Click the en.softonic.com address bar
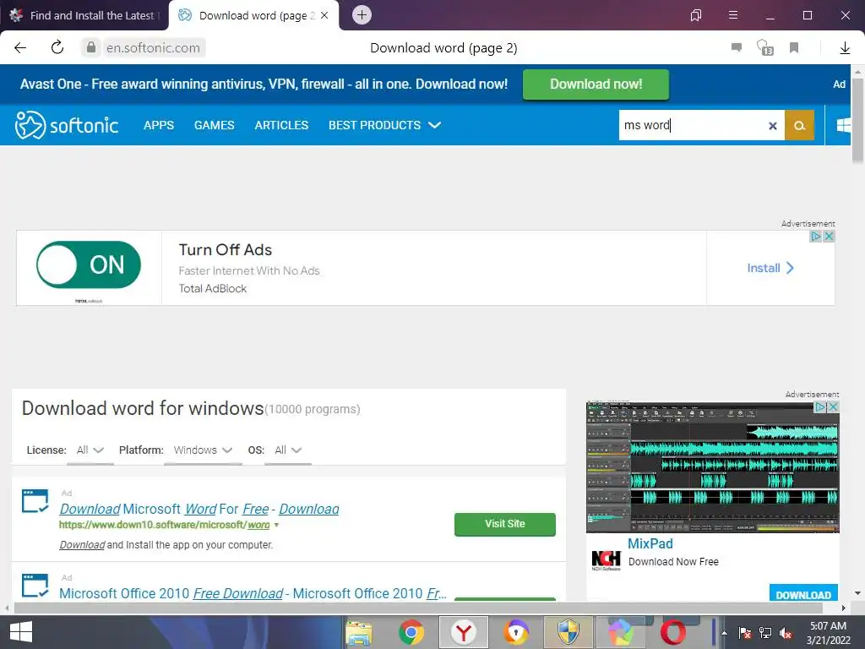The height and width of the screenshot is (649, 865). pyautogui.click(x=153, y=48)
